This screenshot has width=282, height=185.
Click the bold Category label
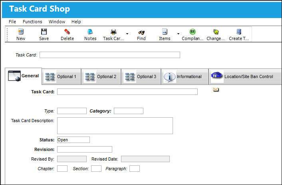coord(100,111)
